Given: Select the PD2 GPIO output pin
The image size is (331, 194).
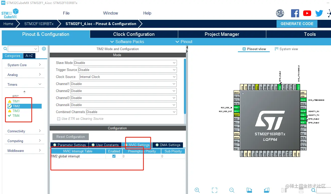Looking at the screenshot, I should pyautogui.click(x=280, y=87).
